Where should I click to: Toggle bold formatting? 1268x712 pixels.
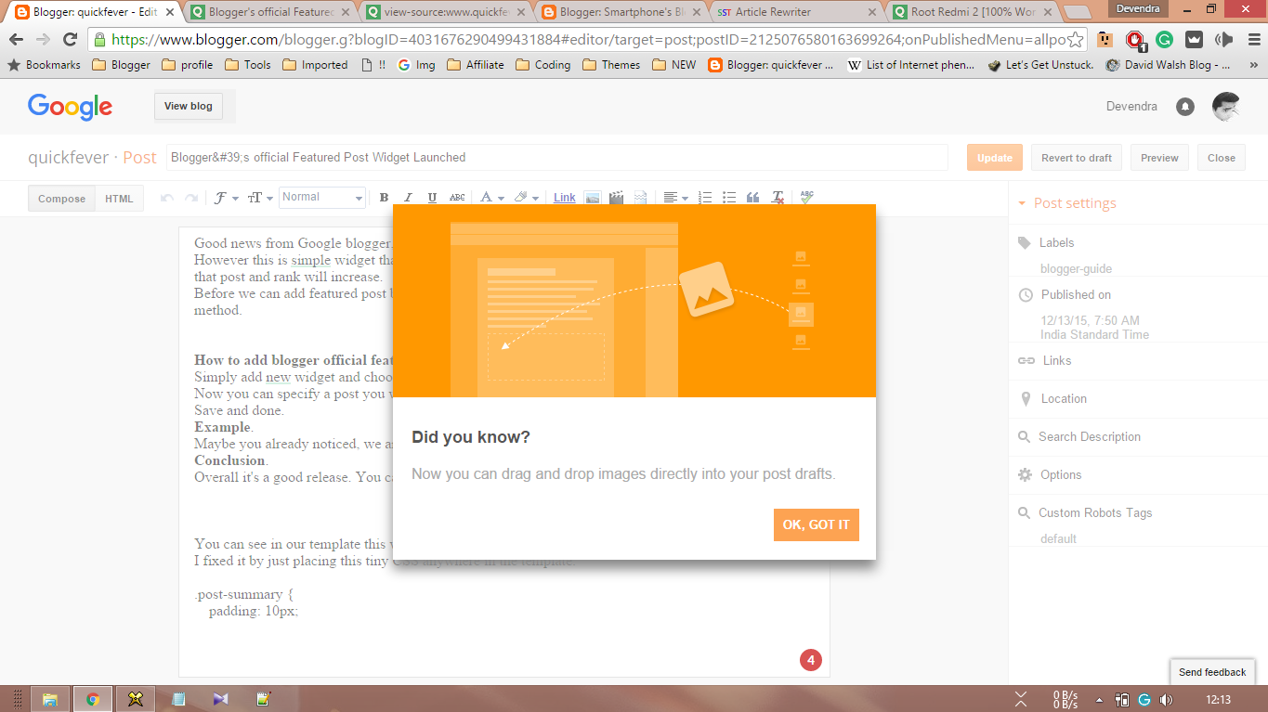[384, 197]
